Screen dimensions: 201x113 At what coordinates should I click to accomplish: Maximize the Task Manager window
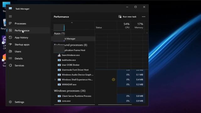pos(135,7)
